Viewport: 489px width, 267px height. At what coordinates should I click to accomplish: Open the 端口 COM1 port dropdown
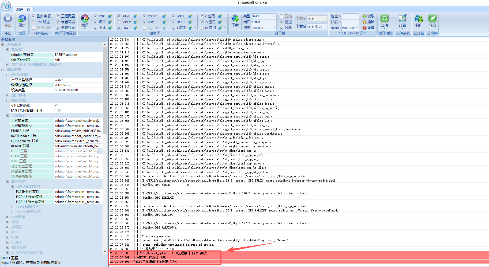(x=274, y=22)
